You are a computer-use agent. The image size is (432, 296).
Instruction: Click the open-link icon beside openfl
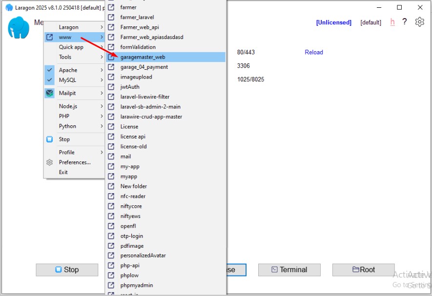111,226
